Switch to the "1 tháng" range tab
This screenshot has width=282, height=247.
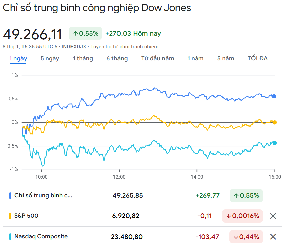[83, 58]
